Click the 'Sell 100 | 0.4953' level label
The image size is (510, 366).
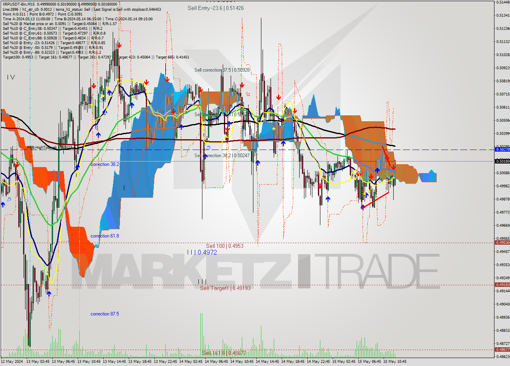click(x=224, y=246)
